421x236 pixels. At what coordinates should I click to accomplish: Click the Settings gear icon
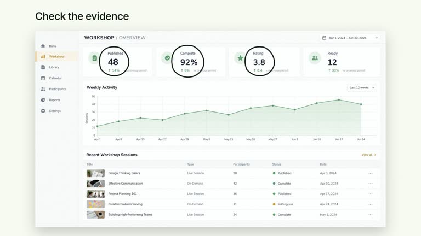point(43,111)
